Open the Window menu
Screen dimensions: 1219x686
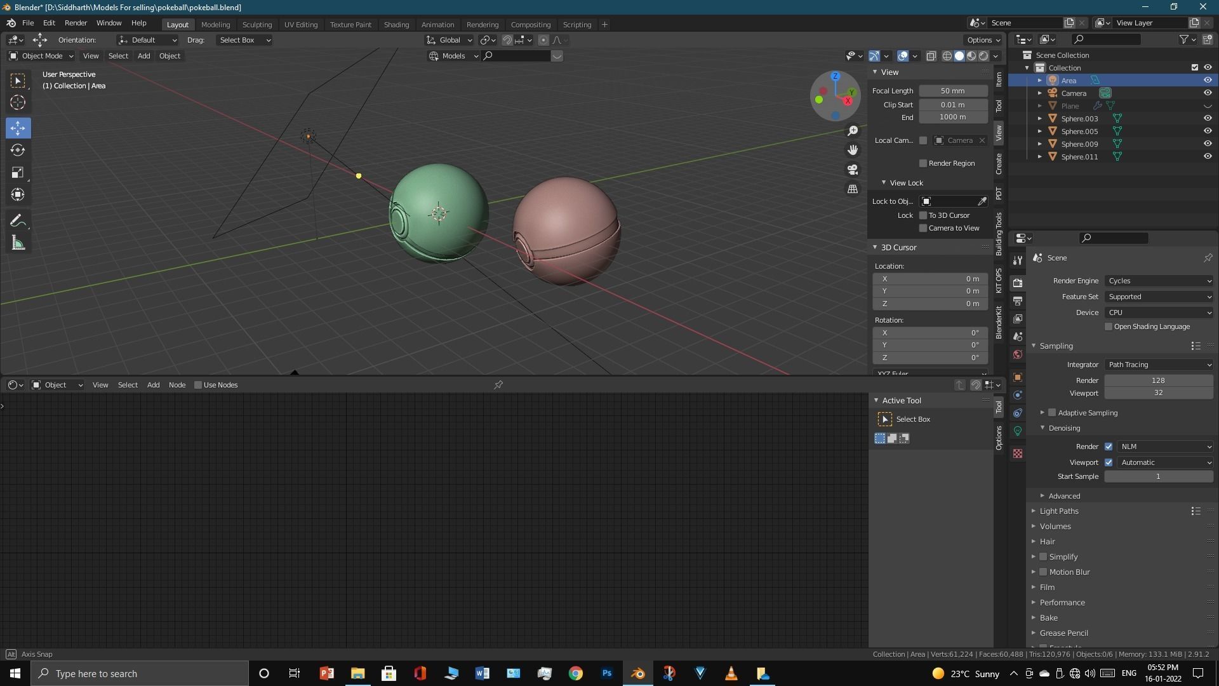[x=109, y=23]
